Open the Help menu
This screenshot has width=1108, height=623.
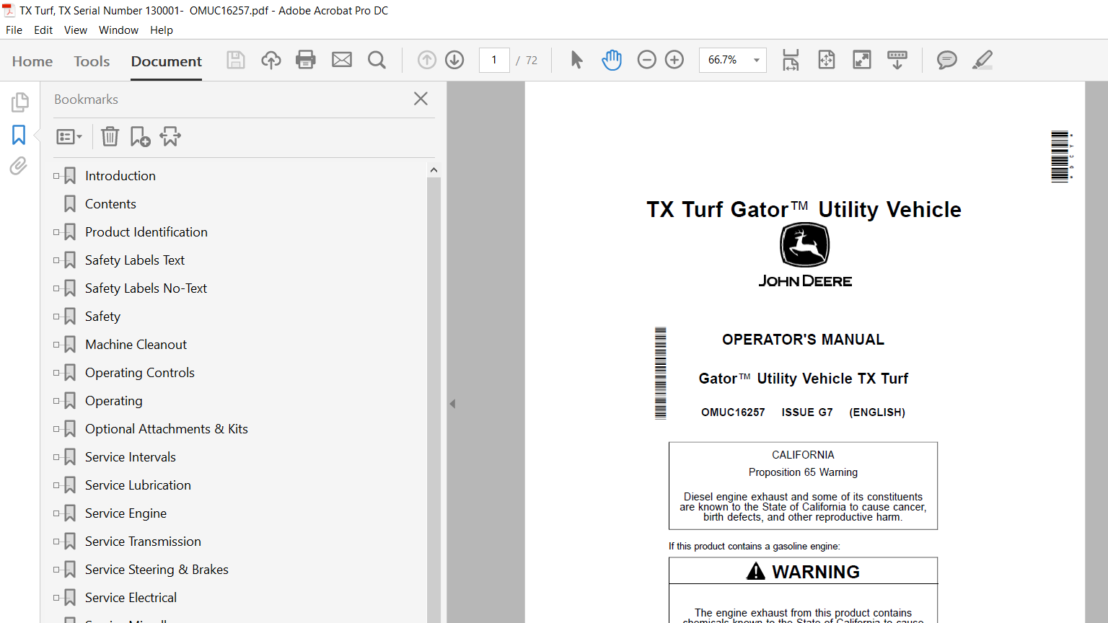(162, 30)
